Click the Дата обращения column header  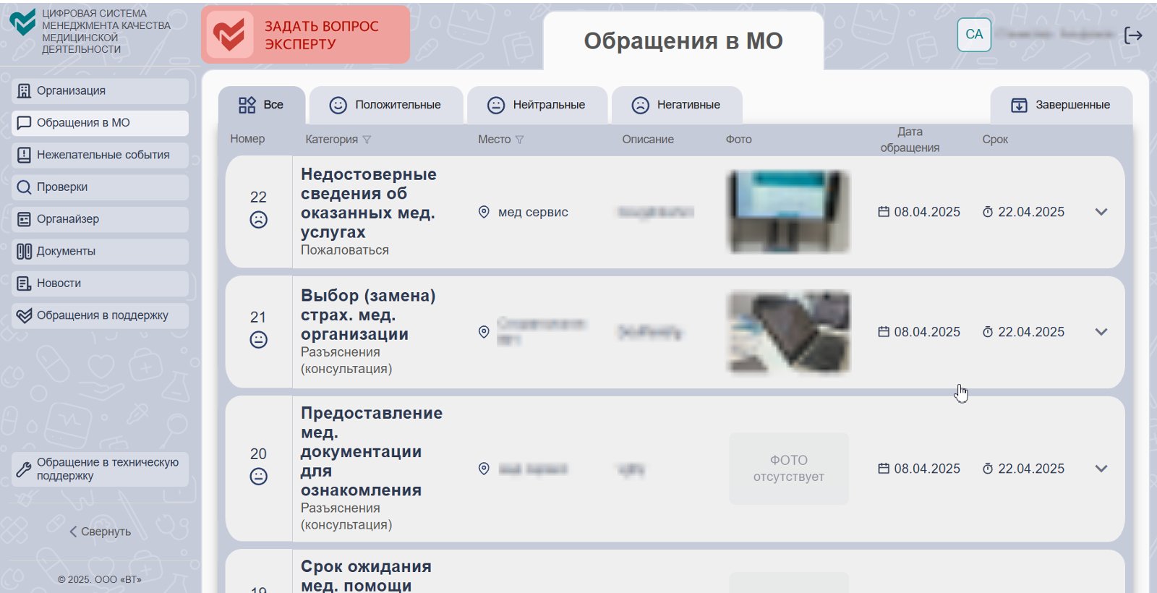910,140
